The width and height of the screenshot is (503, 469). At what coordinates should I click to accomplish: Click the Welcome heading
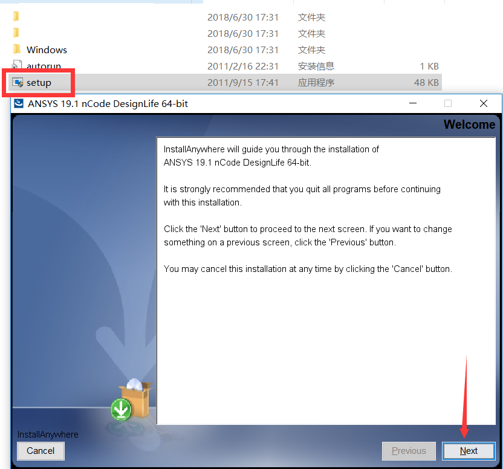click(469, 125)
